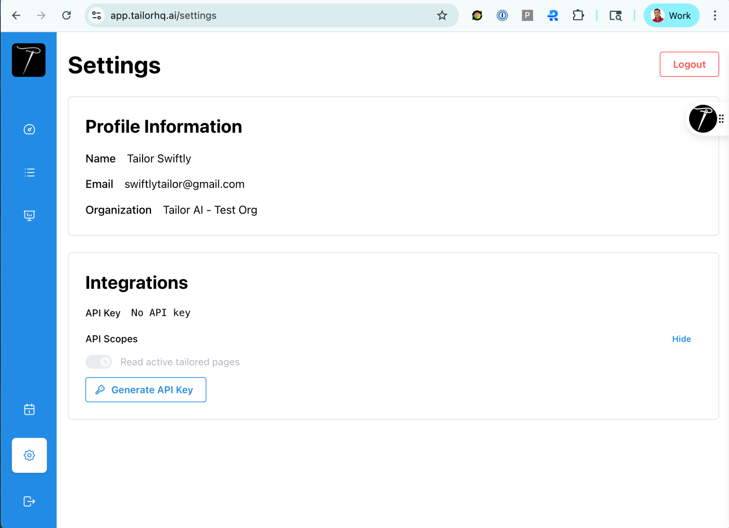Image resolution: width=729 pixels, height=528 pixels.
Task: Click the floating Tailor widget logo
Action: [703, 119]
